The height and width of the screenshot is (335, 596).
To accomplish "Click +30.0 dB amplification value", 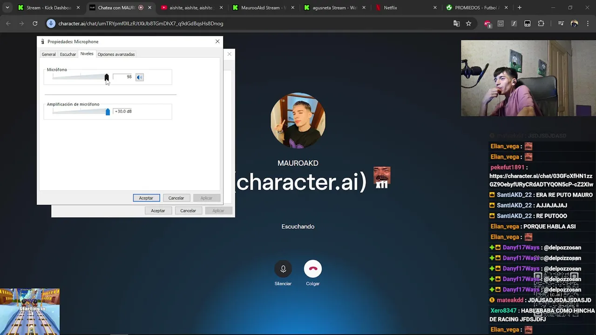I will pos(123,111).
